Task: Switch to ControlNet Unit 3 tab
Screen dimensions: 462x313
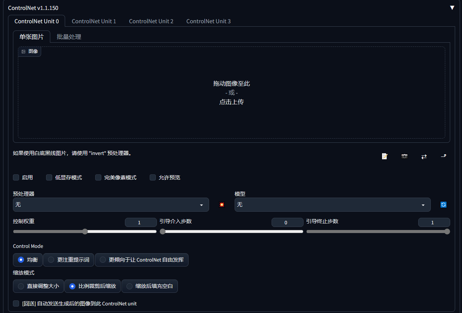Action: tap(208, 21)
